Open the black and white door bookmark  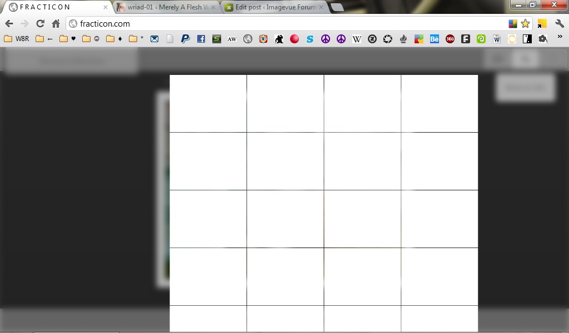[x=527, y=39]
